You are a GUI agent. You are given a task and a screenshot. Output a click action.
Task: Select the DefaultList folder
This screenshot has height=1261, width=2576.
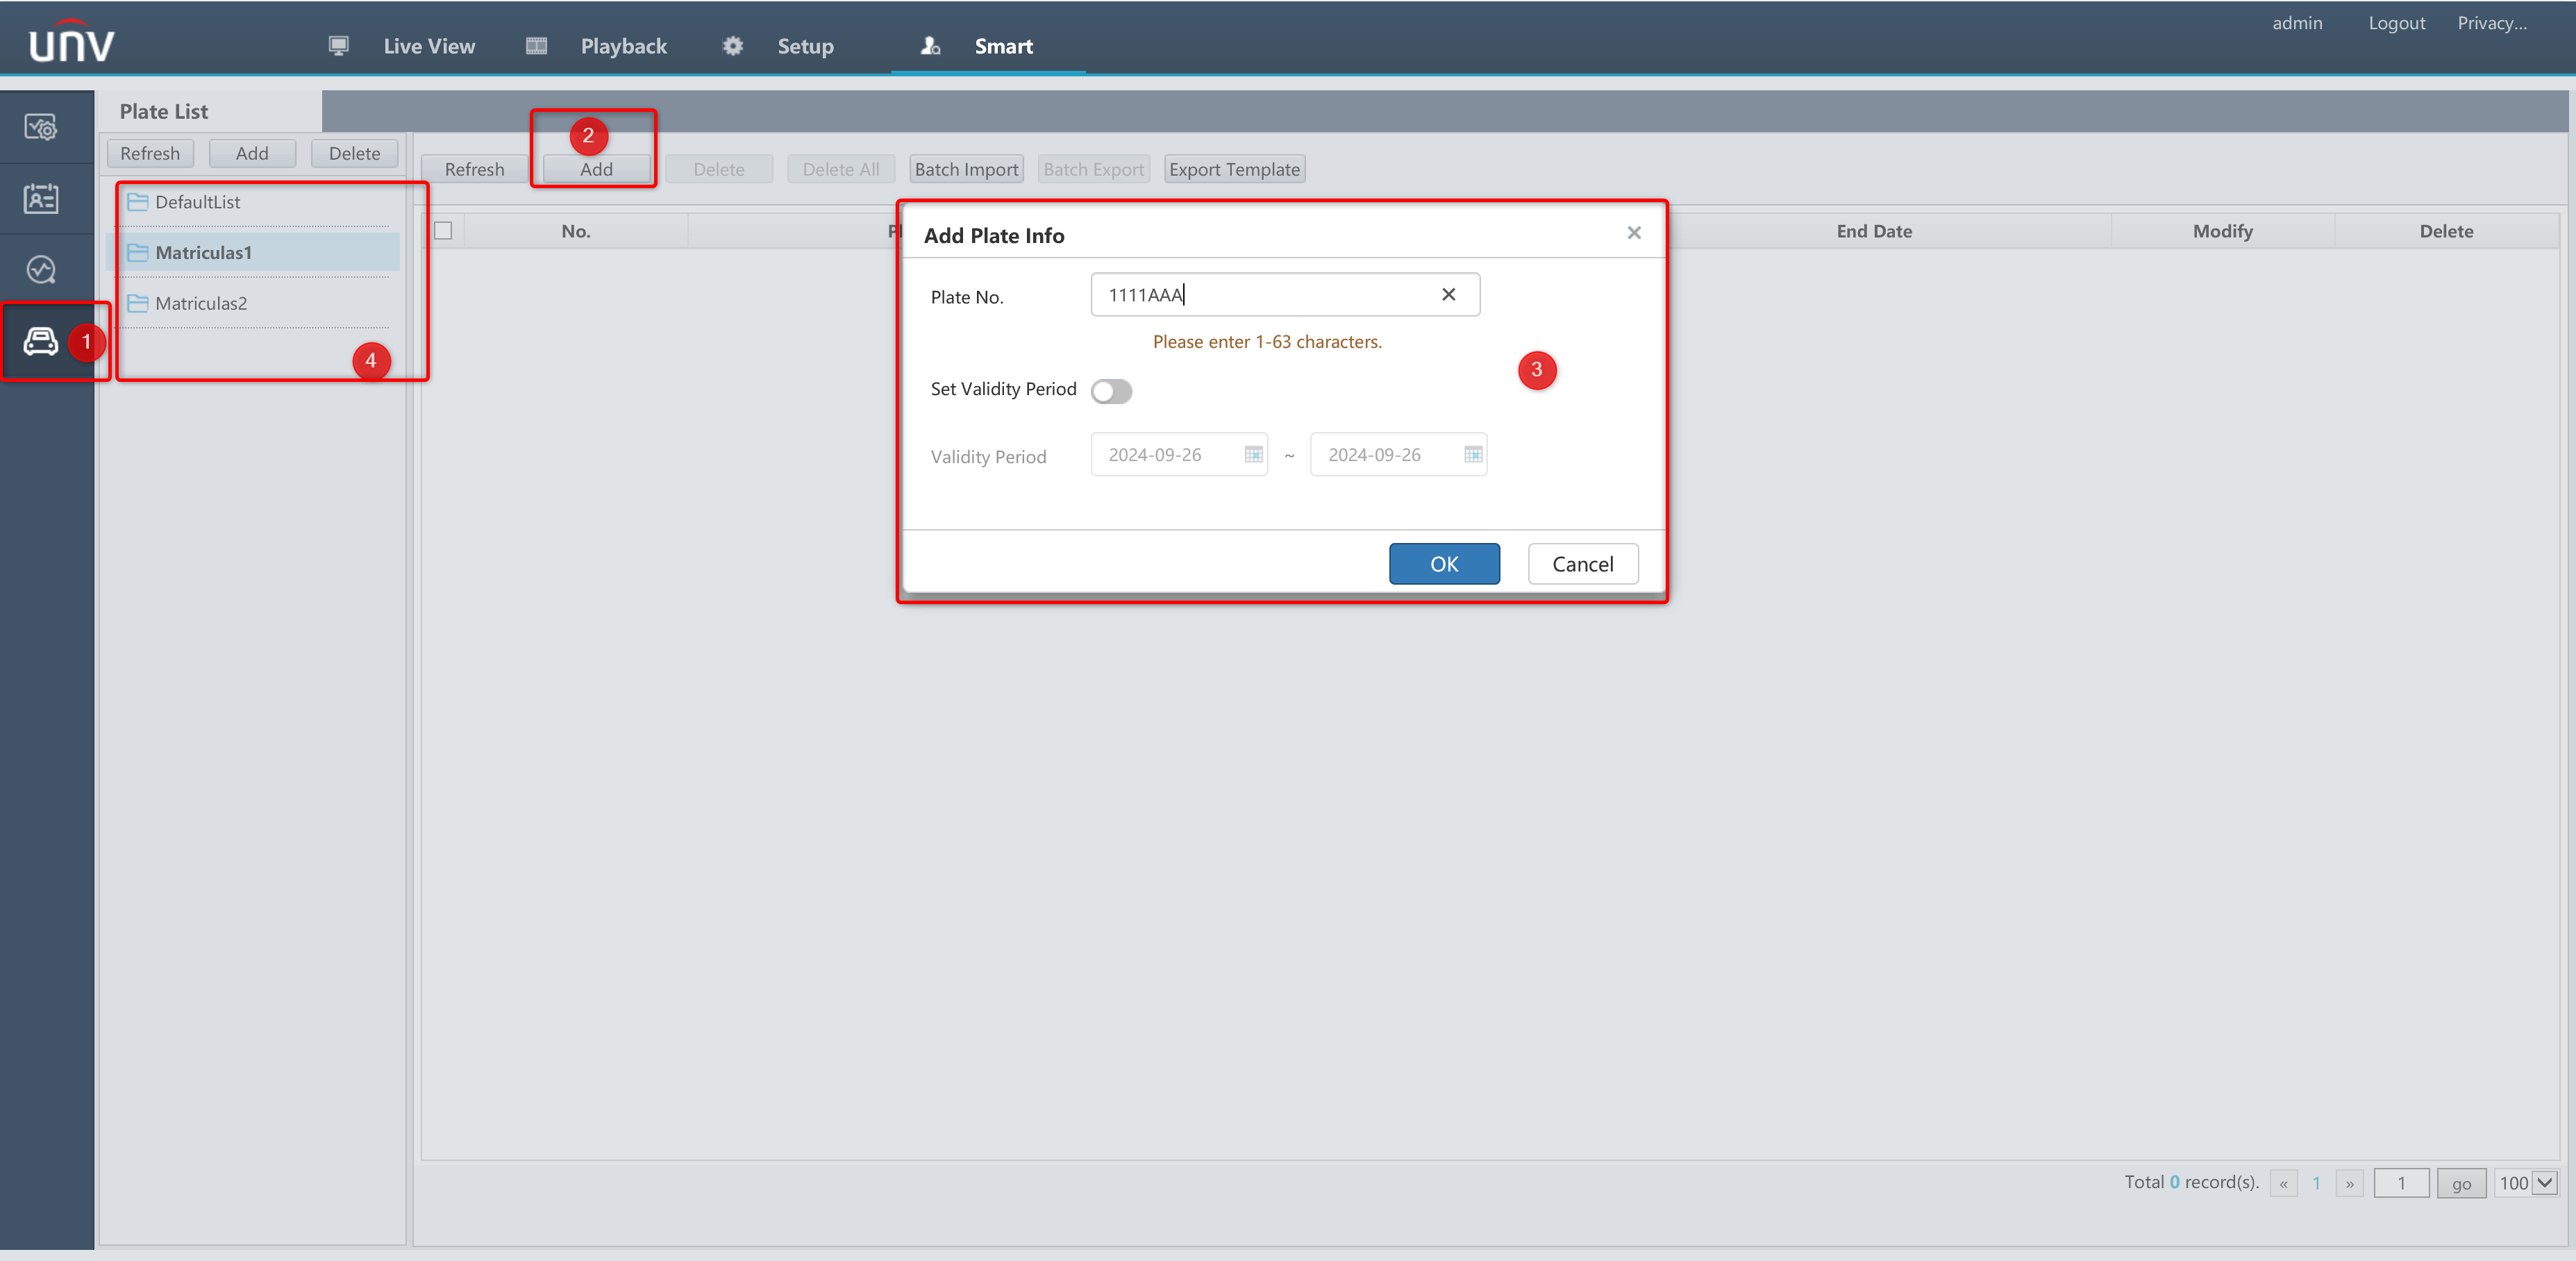point(197,201)
